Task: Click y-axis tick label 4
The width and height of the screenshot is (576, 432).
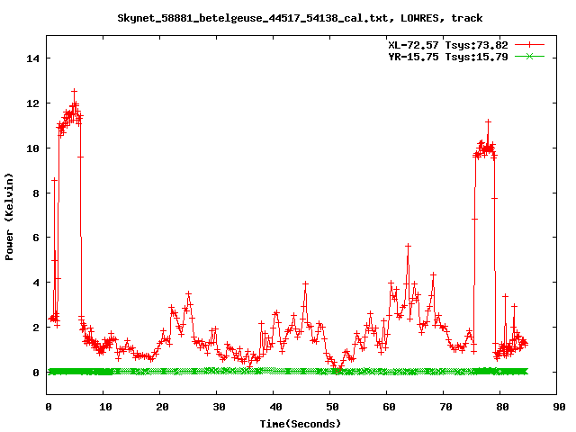Action: click(x=36, y=283)
